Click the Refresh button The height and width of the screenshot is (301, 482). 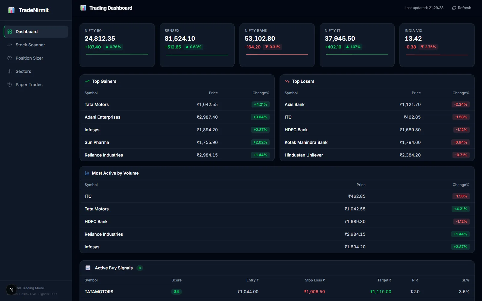coord(462,8)
